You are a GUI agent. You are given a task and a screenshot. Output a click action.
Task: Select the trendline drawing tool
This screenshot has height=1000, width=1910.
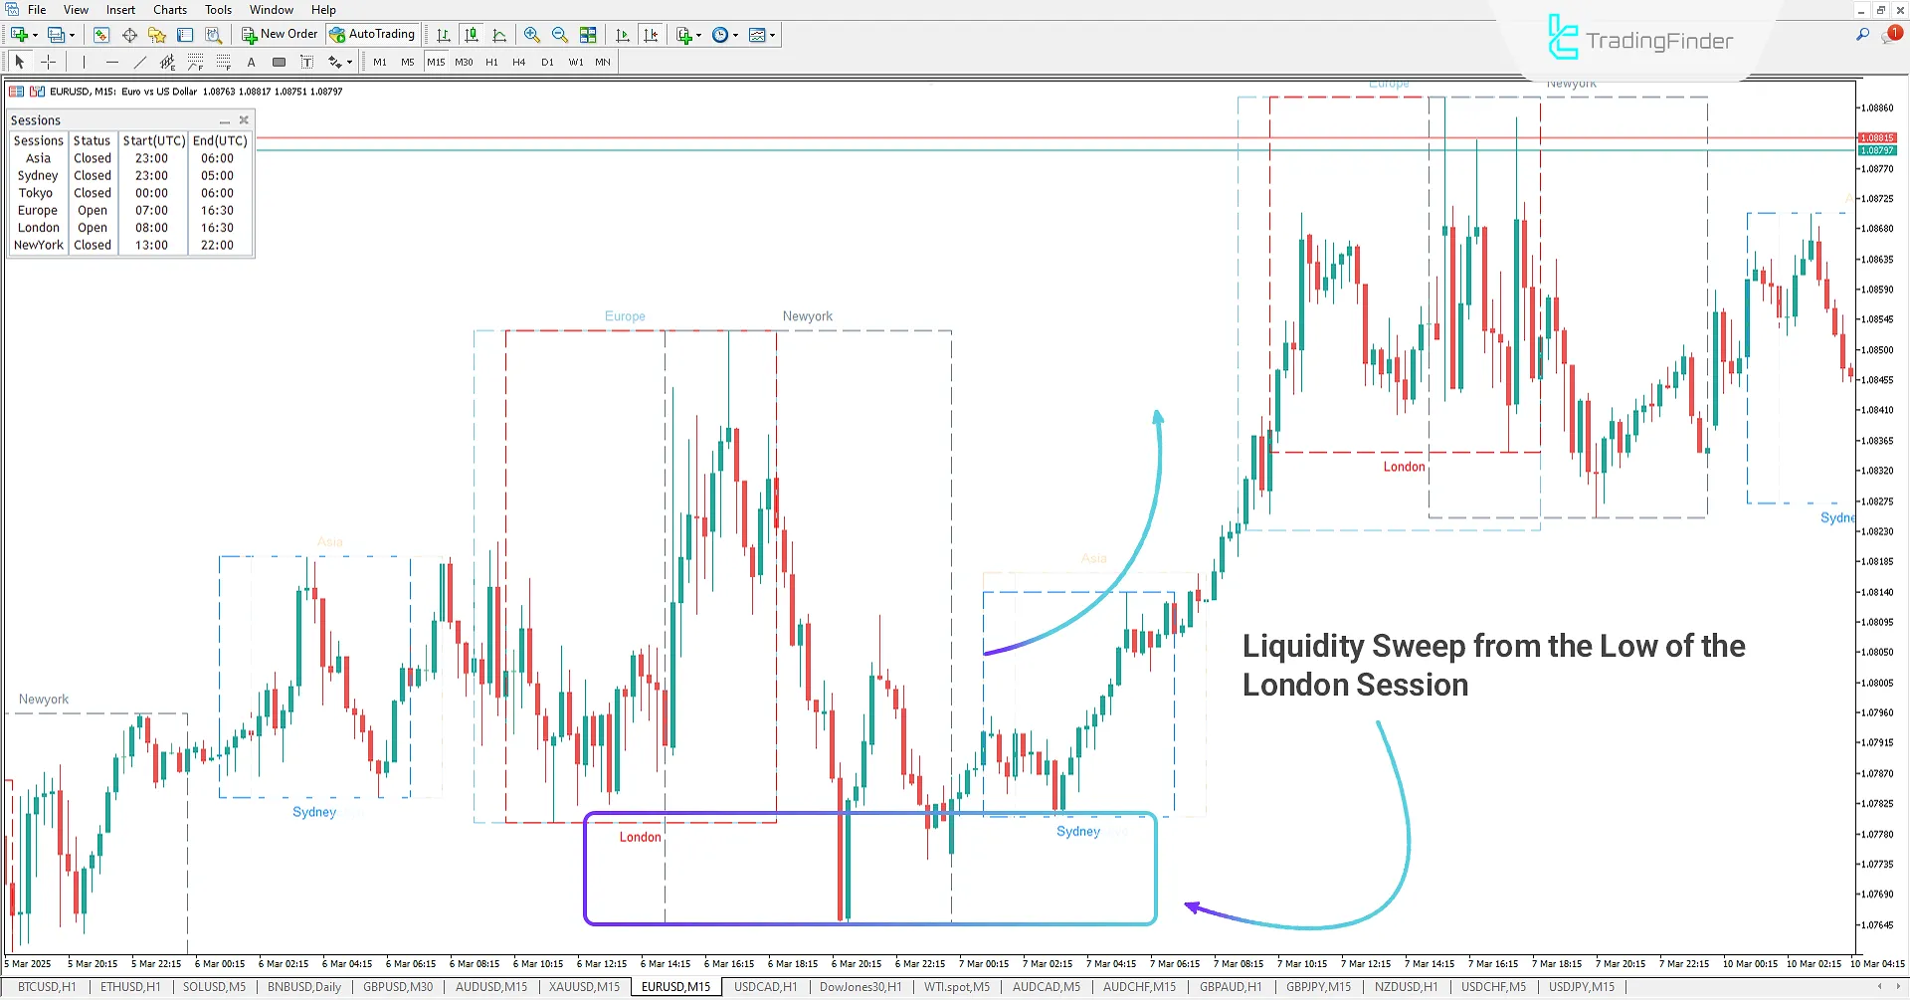pyautogui.click(x=139, y=61)
